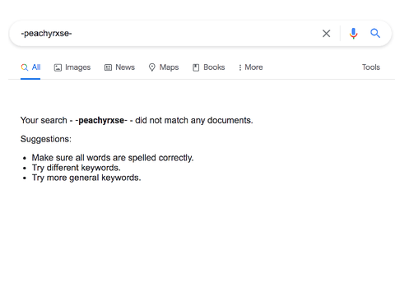The height and width of the screenshot is (296, 395).
Task: Clear the search query with the X icon
Action: (326, 34)
